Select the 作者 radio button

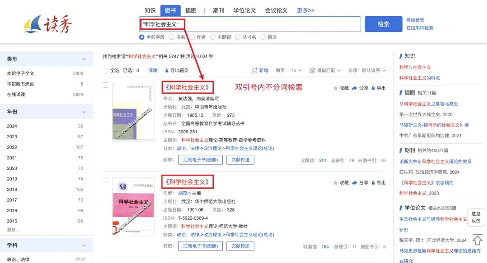[192, 37]
